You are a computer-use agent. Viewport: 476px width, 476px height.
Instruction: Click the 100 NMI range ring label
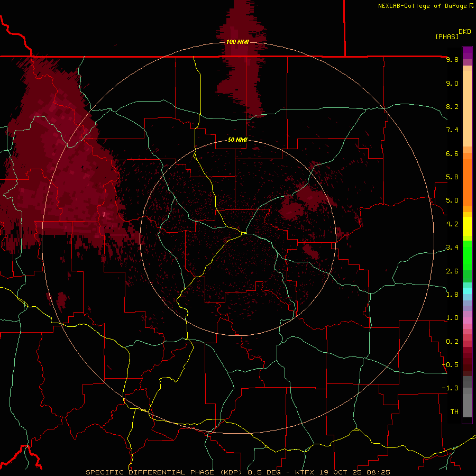(x=237, y=42)
